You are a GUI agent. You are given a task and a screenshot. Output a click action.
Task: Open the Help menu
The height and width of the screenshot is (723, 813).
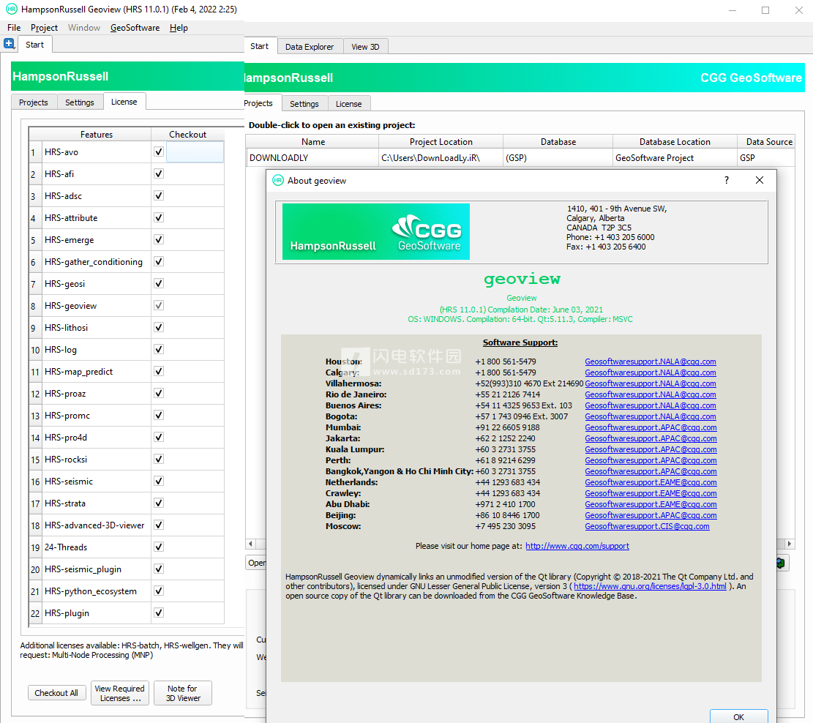click(179, 28)
